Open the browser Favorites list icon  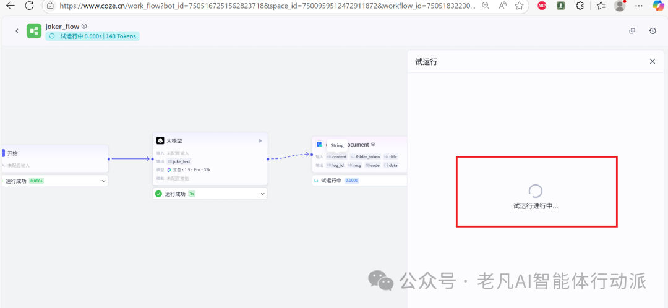pyautogui.click(x=601, y=6)
